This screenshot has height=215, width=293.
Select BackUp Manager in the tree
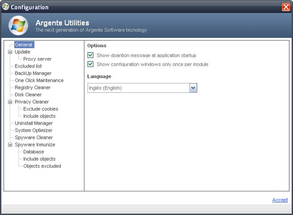[33, 73]
